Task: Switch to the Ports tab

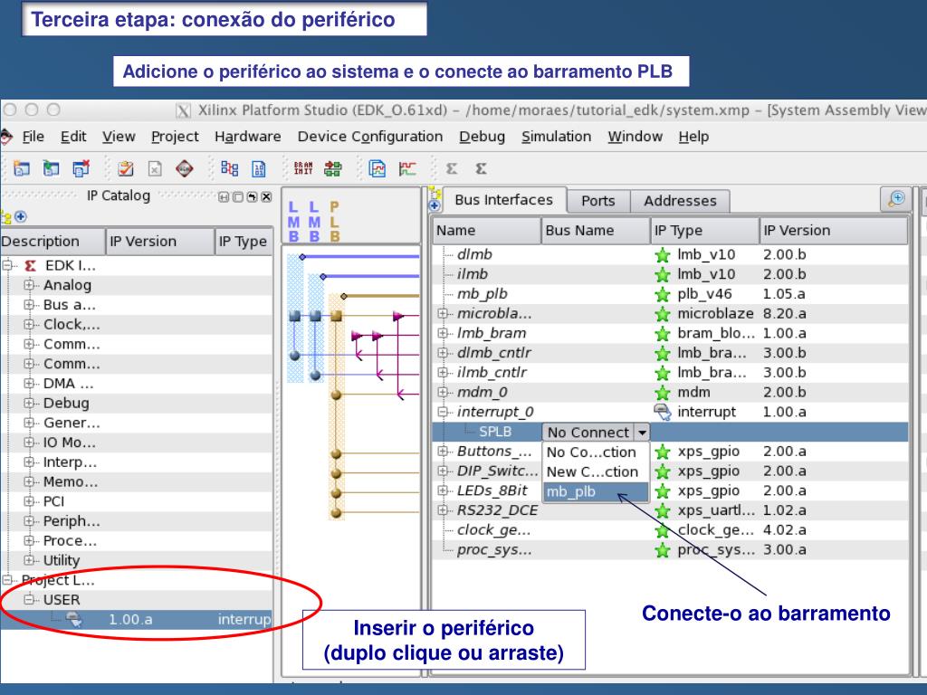Action: pyautogui.click(x=597, y=201)
